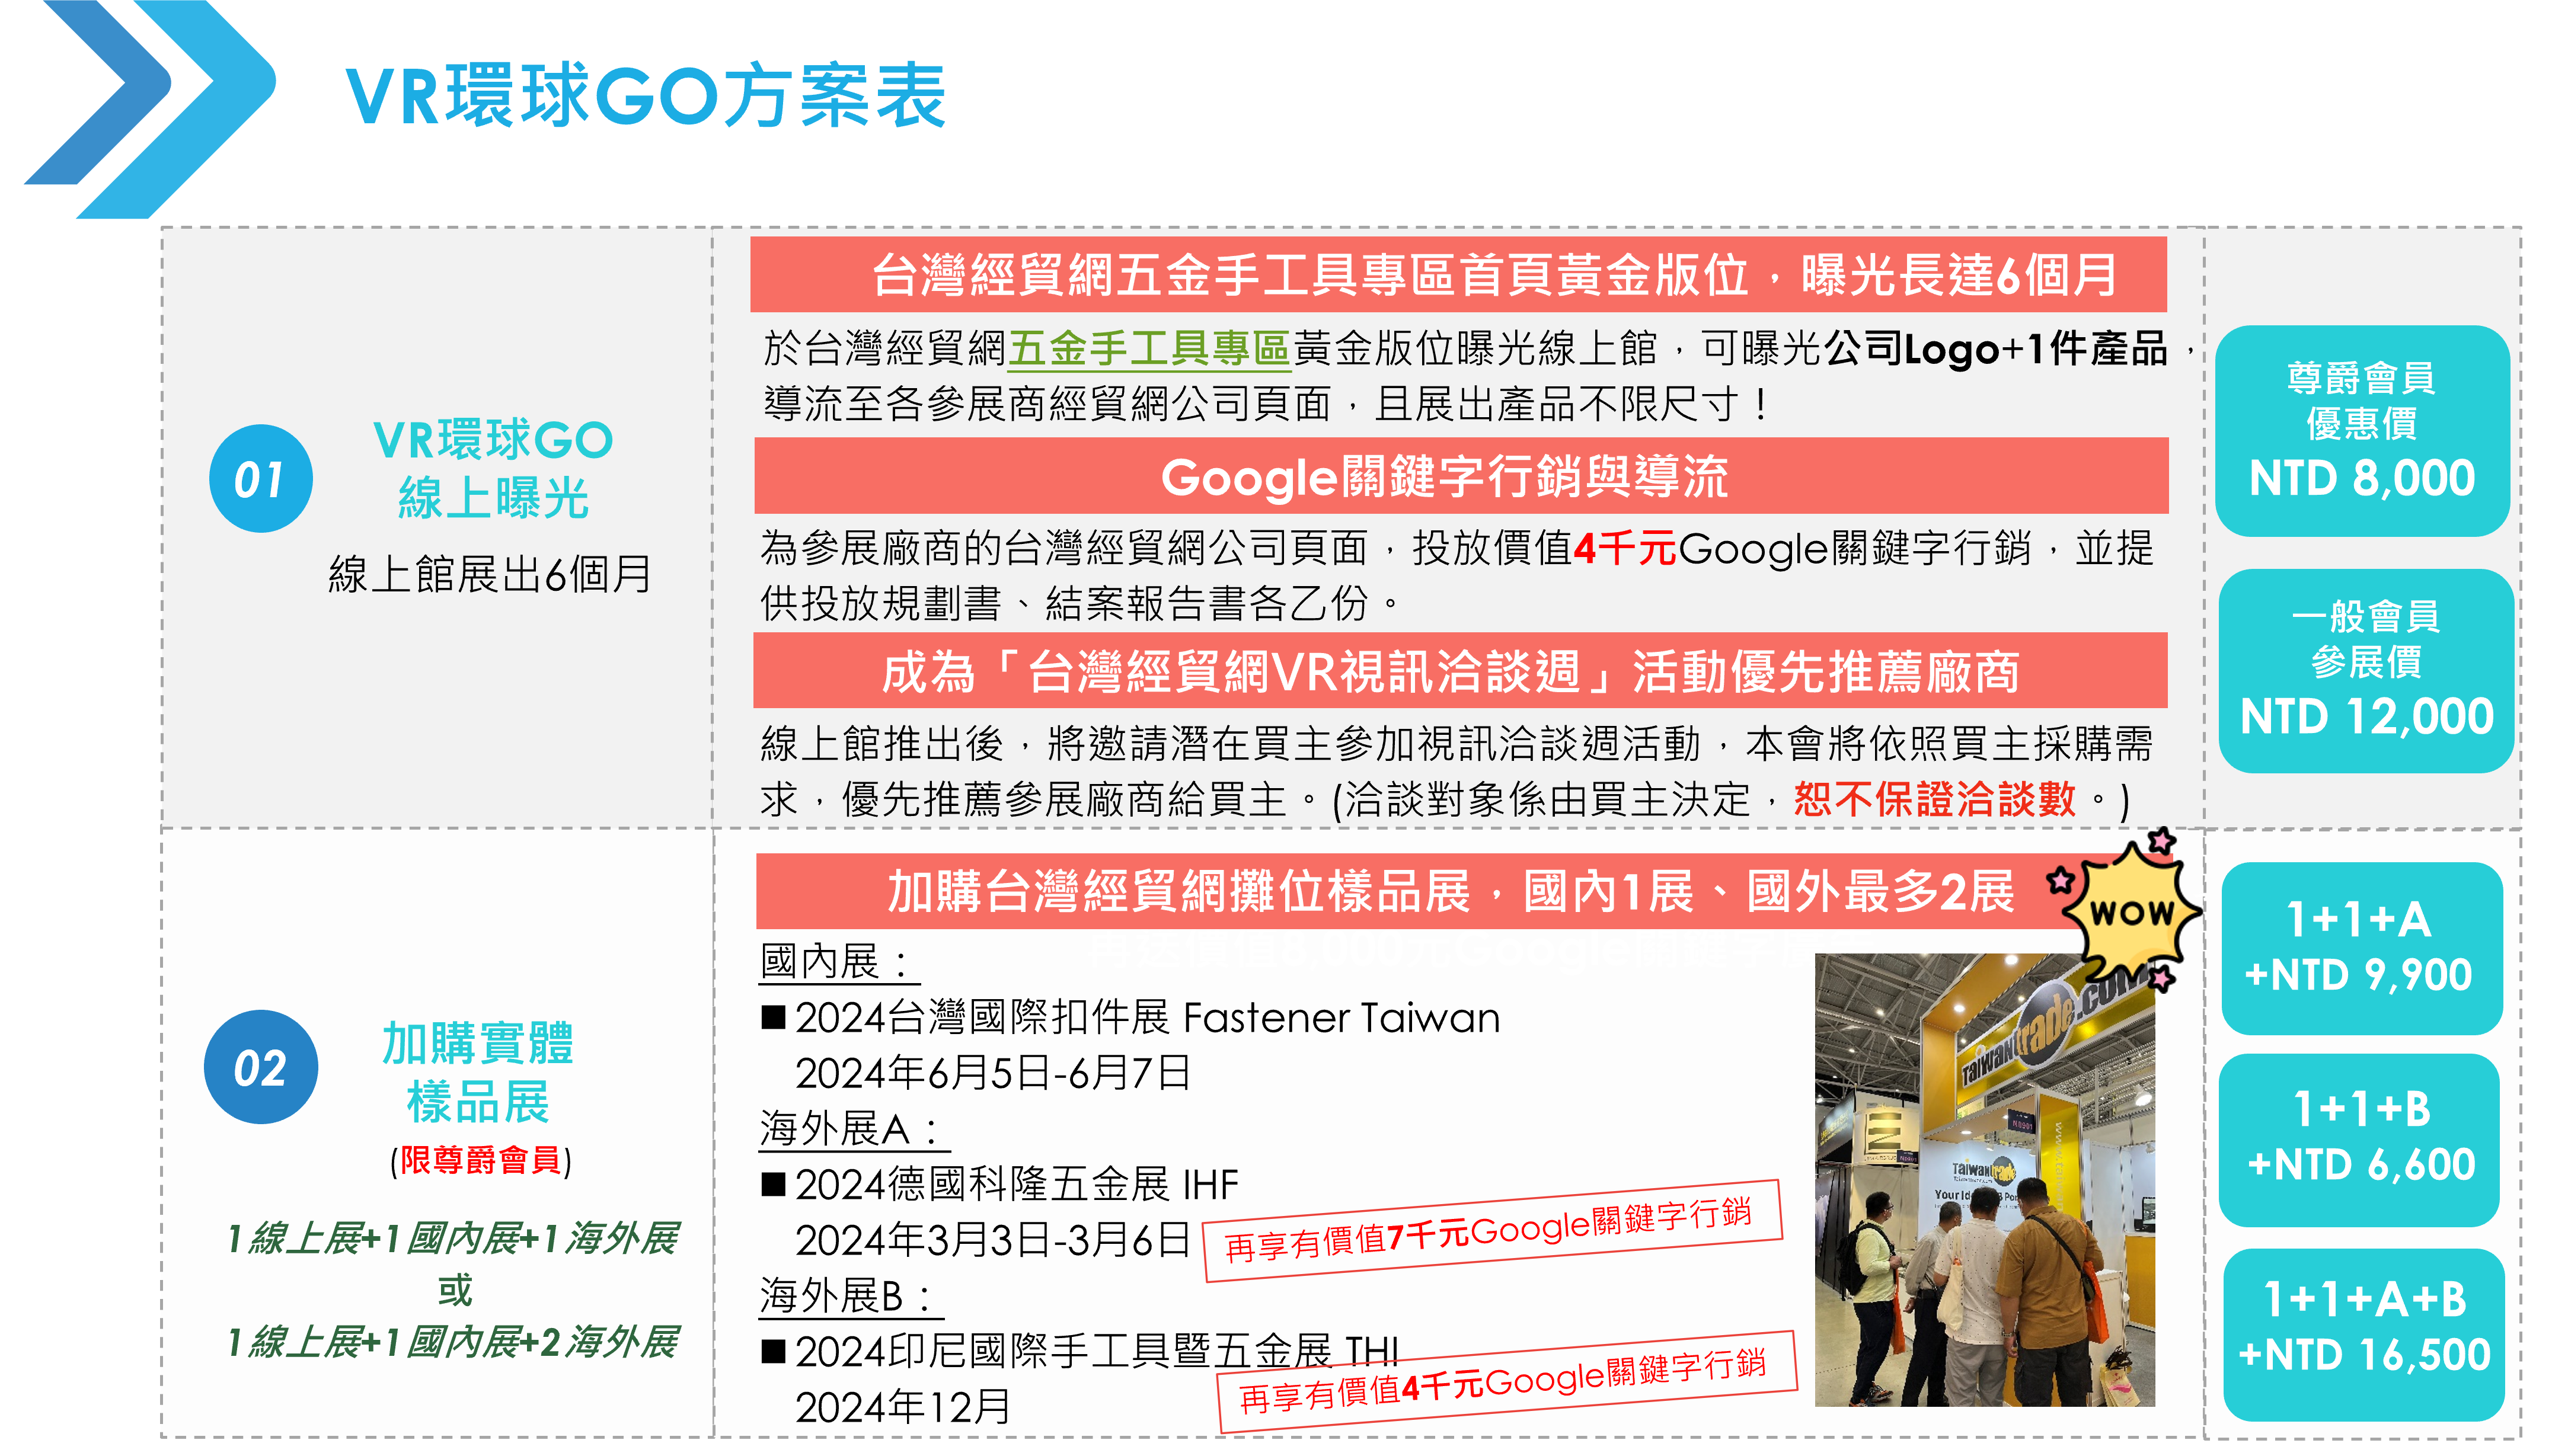Select the 尊爵會員優惠價 NTD 8,000 box
The width and height of the screenshot is (2552, 1456).
tap(2361, 430)
